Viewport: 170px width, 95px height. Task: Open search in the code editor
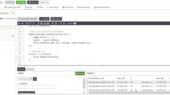53,23
